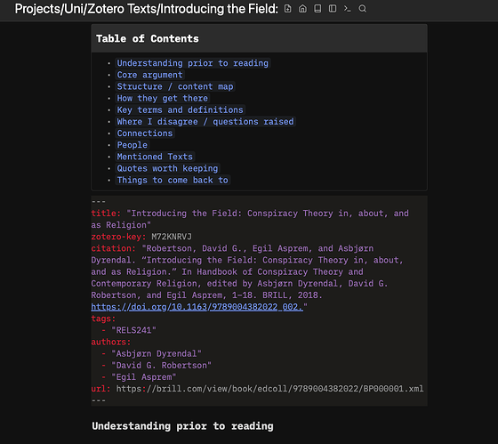
Task: Jump to Core argument section
Action: pos(149,75)
